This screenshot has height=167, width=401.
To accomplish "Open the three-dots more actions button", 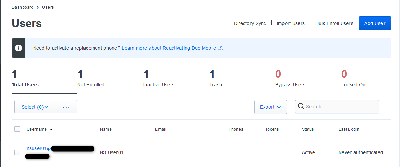I will pyautogui.click(x=66, y=107).
